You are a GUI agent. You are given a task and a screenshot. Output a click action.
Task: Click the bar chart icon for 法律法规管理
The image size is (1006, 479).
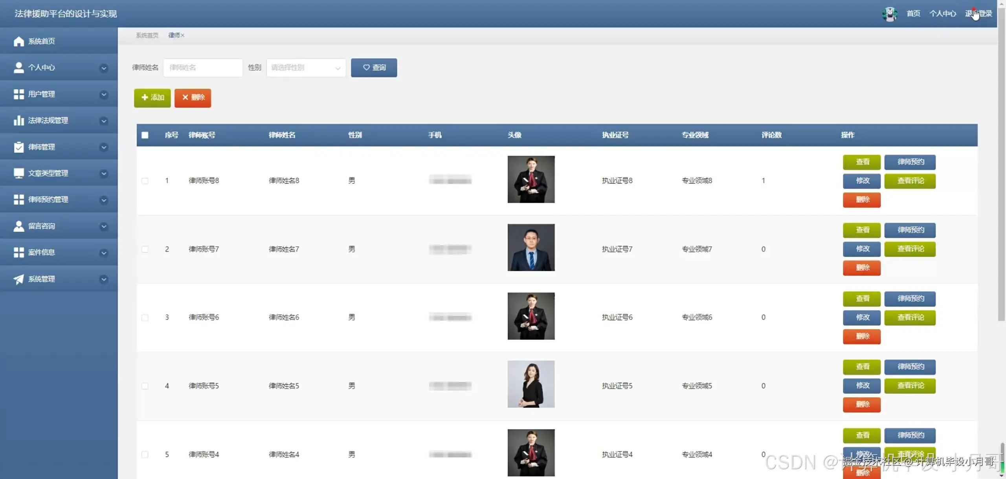click(18, 121)
